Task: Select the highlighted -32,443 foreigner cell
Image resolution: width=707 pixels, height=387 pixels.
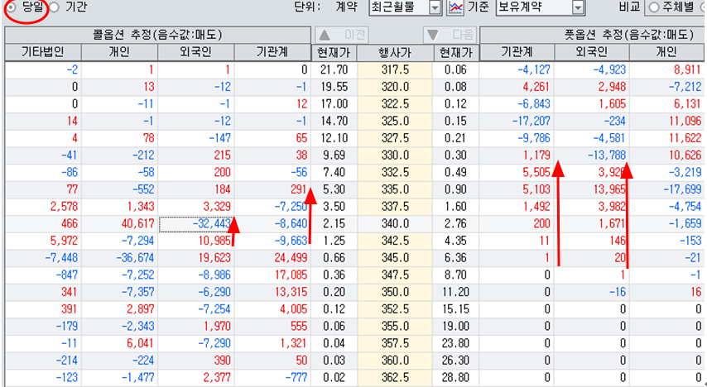Action: 195,224
